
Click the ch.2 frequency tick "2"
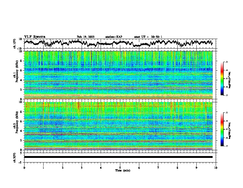click(x=21, y=140)
